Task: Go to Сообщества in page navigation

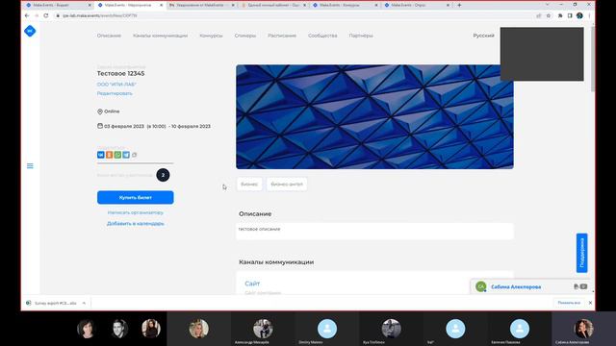Action: tap(322, 36)
